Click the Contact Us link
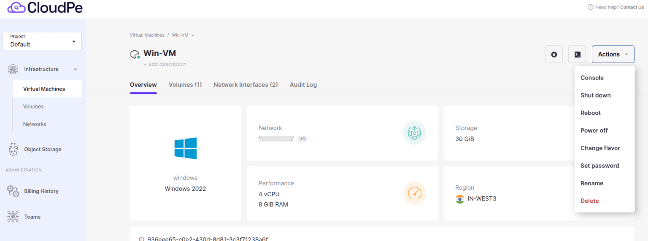The image size is (648, 241). [632, 7]
